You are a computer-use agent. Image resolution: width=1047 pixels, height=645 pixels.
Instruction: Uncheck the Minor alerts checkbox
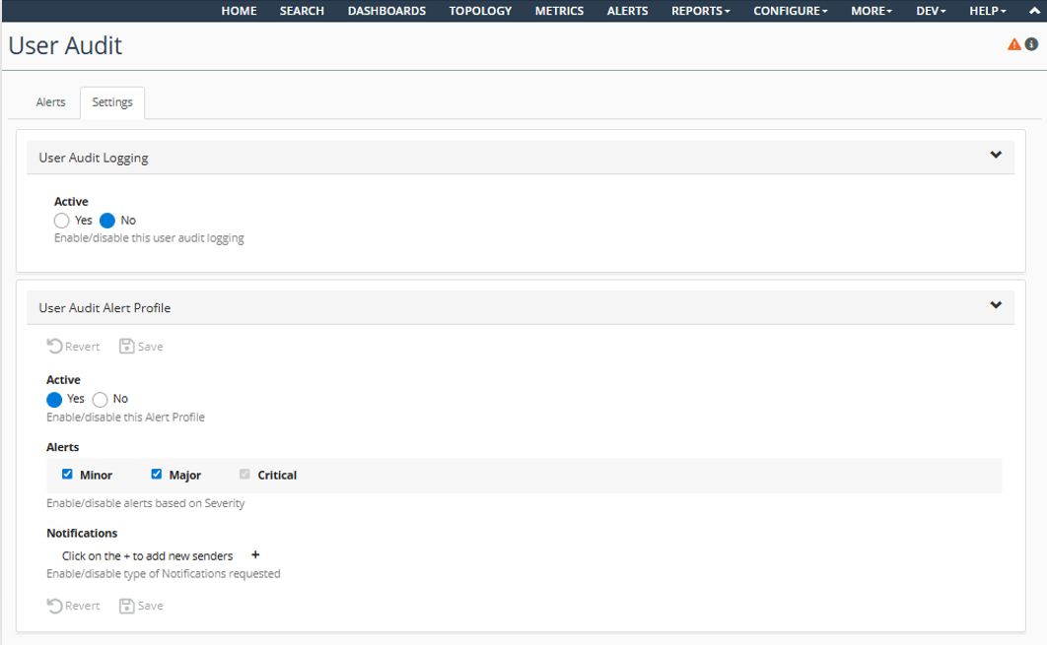(67, 475)
